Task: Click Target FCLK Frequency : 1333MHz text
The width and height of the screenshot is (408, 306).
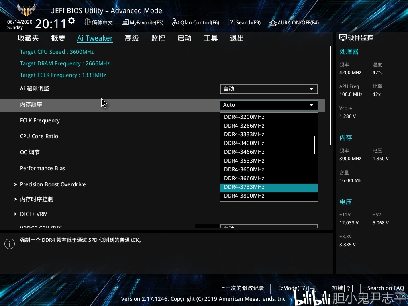Action: coord(63,75)
